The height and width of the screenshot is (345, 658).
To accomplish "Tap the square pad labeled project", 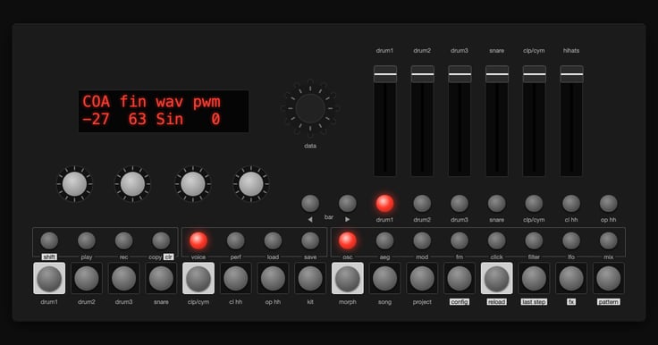I will 422,278.
